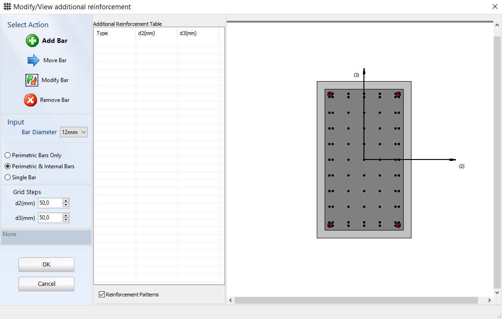502x319 pixels.
Task: Click the horizontal scrollbar thumb
Action: (x=356, y=301)
